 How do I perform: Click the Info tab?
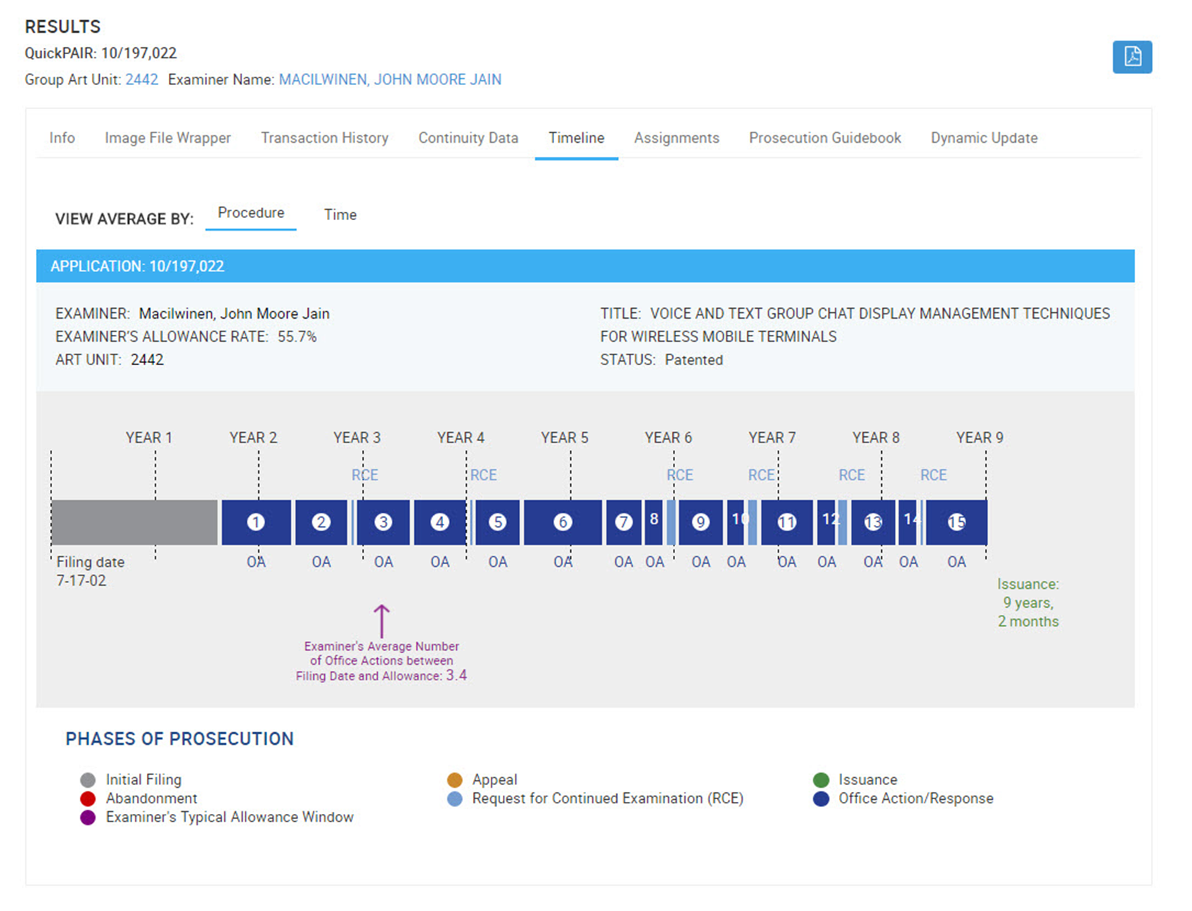(62, 138)
